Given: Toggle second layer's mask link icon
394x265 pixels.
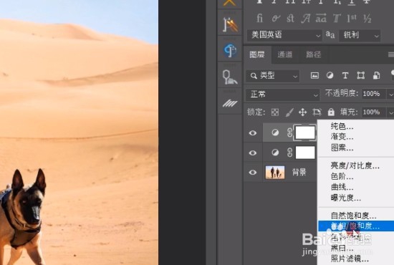Looking at the screenshot, I should 289,153.
